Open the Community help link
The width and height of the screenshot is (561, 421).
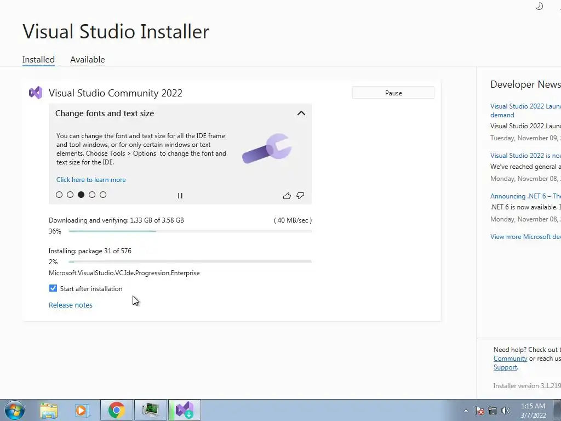click(510, 359)
